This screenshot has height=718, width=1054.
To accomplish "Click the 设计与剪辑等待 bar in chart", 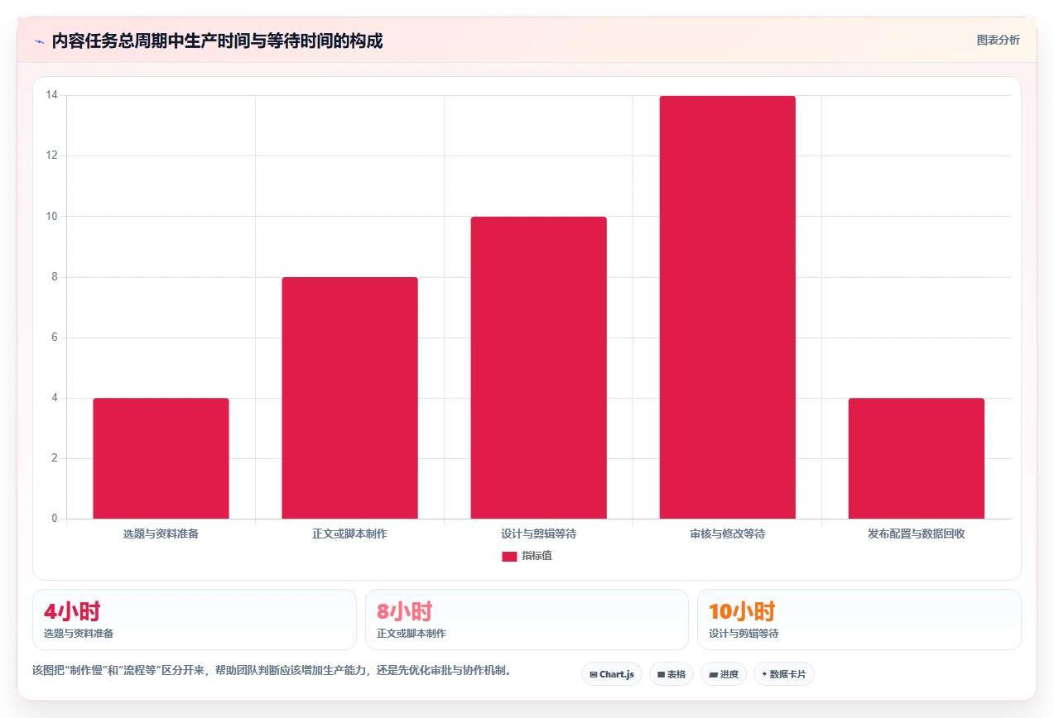I will (x=539, y=367).
